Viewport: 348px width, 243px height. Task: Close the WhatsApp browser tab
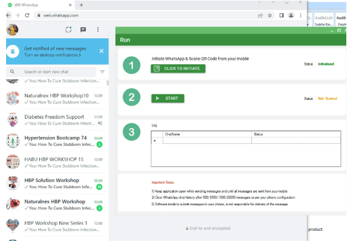[70, 5]
